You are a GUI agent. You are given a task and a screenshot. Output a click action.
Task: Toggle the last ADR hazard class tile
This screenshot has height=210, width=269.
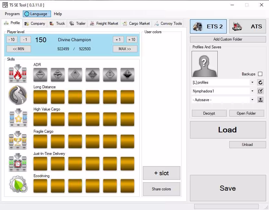pyautogui.click(x=127, y=75)
